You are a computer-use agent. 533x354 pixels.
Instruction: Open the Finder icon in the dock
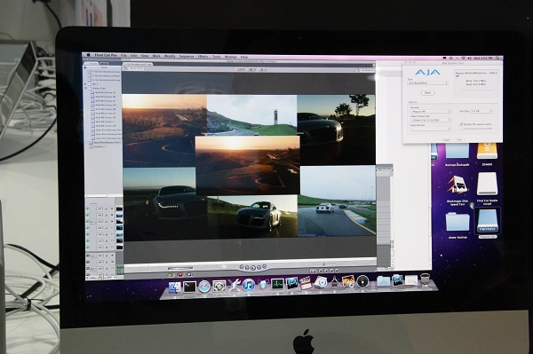(x=175, y=287)
